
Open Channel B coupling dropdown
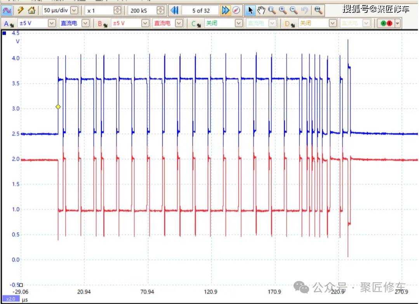point(179,23)
